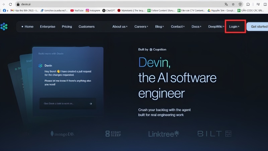Open the Docs link
This screenshot has width=268, height=151.
196,27
